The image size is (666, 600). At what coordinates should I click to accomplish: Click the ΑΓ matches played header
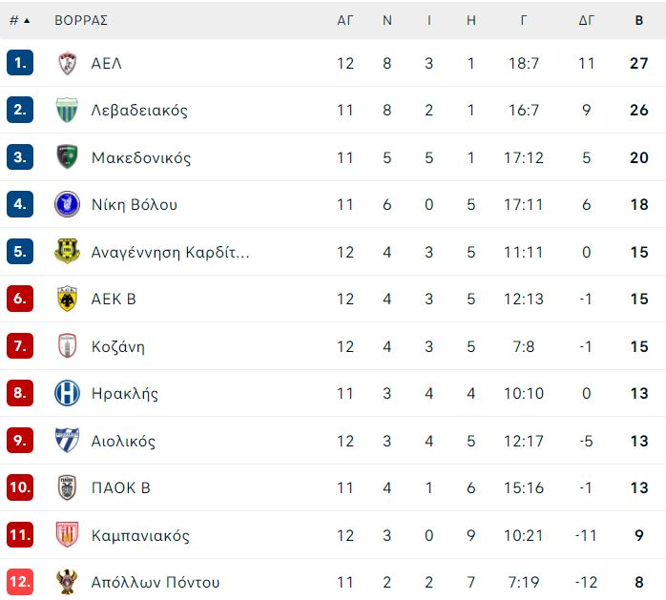tap(344, 20)
